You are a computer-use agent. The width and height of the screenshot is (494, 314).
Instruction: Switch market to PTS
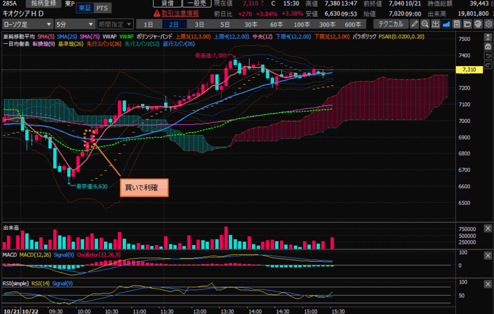[x=102, y=8]
